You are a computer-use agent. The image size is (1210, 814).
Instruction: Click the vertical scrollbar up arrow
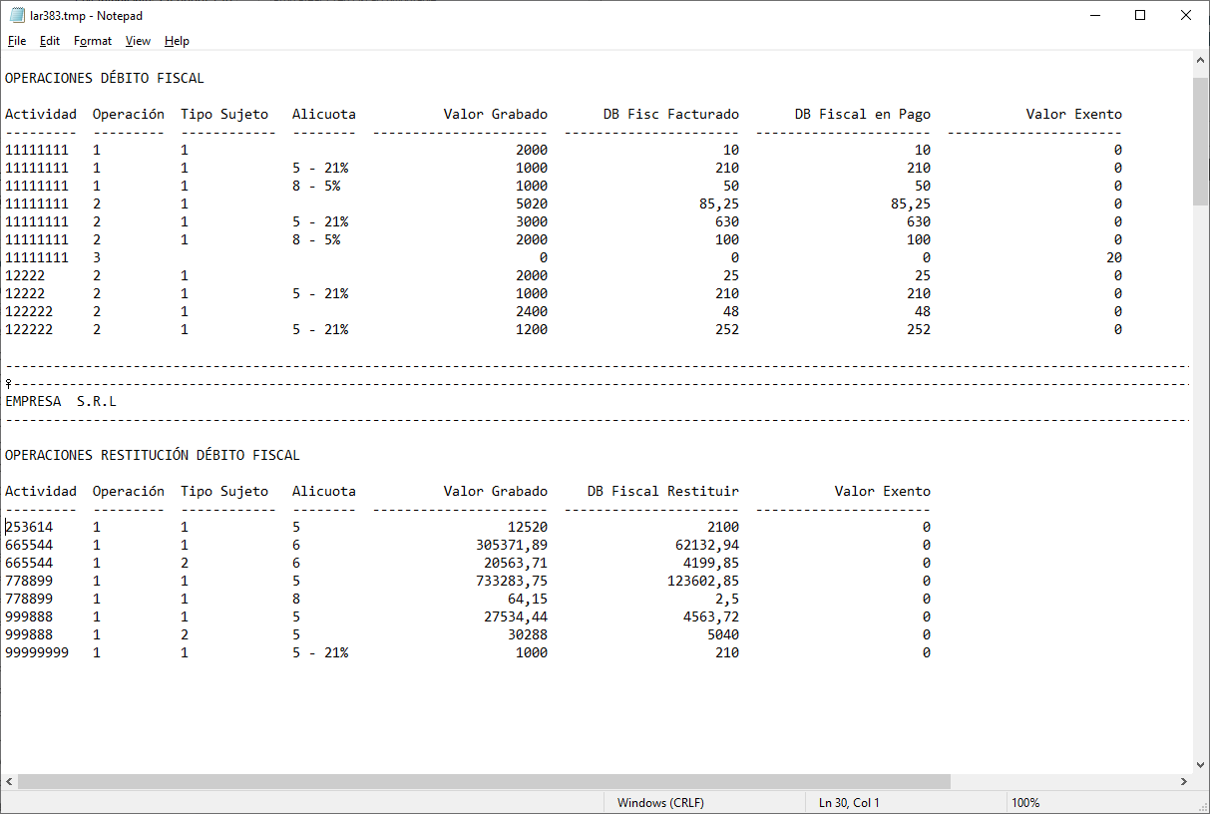coord(1201,61)
